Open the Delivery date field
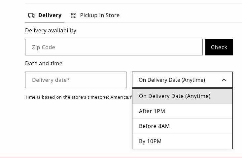242x158 pixels. pyautogui.click(x=76, y=80)
